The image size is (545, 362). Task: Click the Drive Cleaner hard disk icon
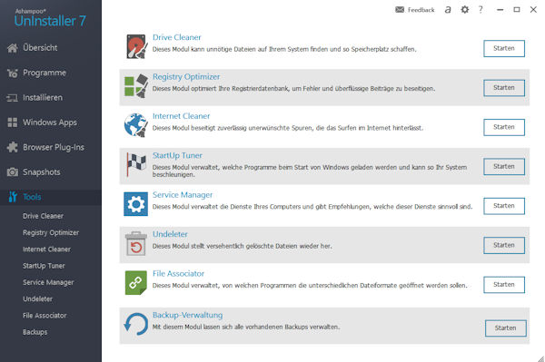tap(137, 46)
